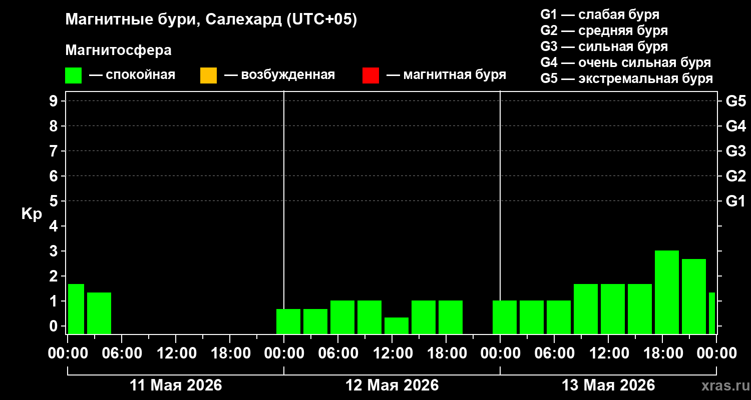Click the 06:00 time label under 12 May

click(338, 353)
